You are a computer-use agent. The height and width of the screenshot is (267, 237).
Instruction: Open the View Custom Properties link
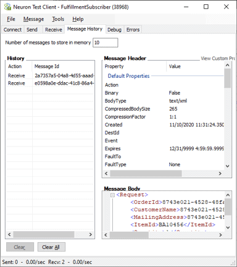click(218, 59)
